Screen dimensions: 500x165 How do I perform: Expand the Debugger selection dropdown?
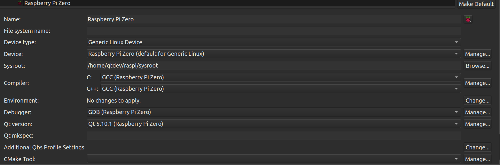tap(274, 112)
